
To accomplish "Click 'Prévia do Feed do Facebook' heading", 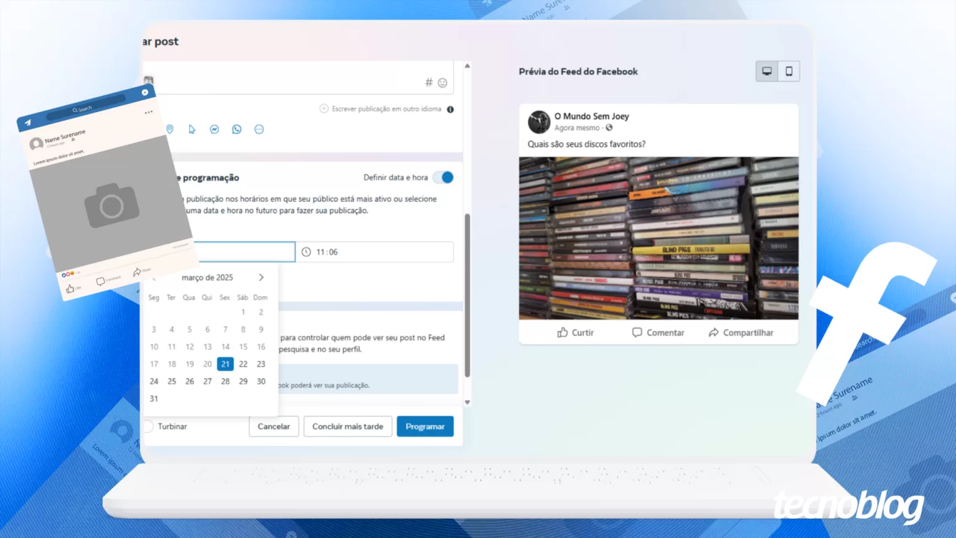I will [578, 72].
